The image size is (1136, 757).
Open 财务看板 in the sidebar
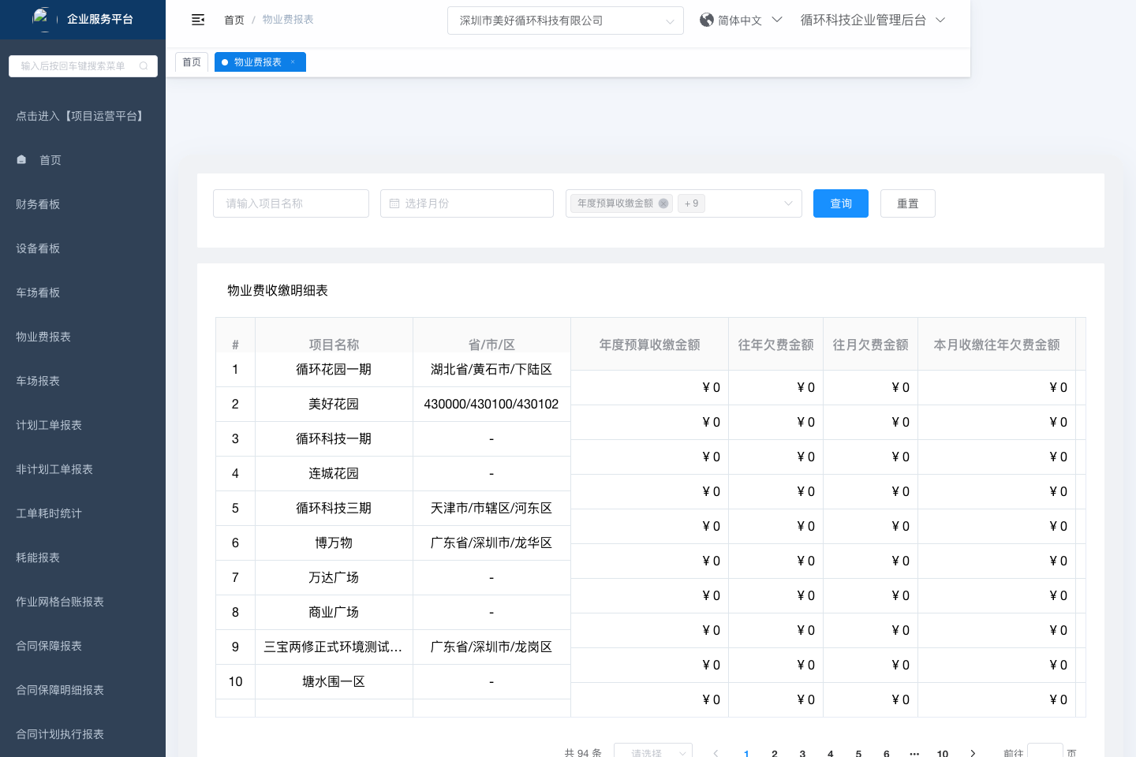point(38,204)
